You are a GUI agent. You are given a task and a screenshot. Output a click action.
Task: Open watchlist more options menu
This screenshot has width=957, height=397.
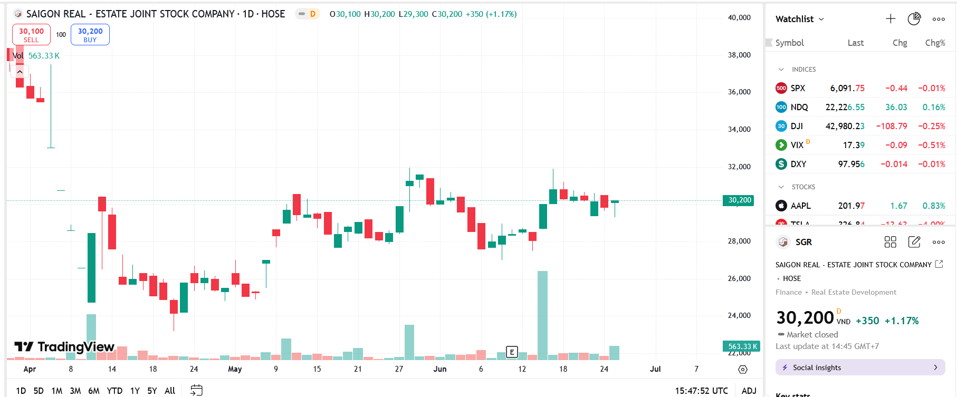coord(939,19)
